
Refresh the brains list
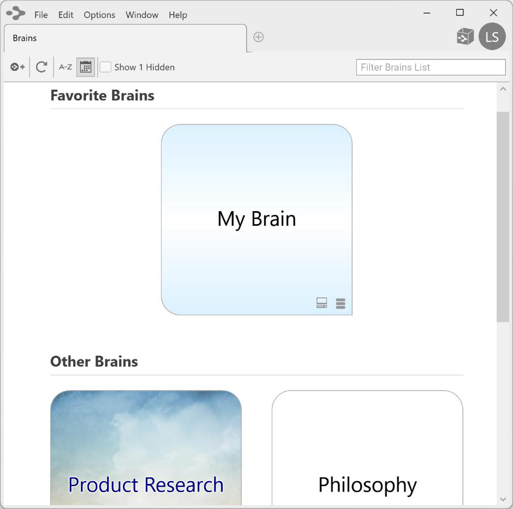coord(41,67)
